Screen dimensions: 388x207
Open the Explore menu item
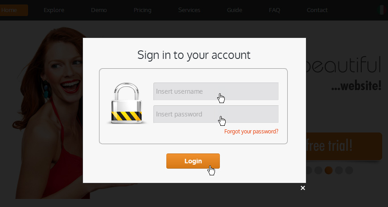tap(54, 10)
